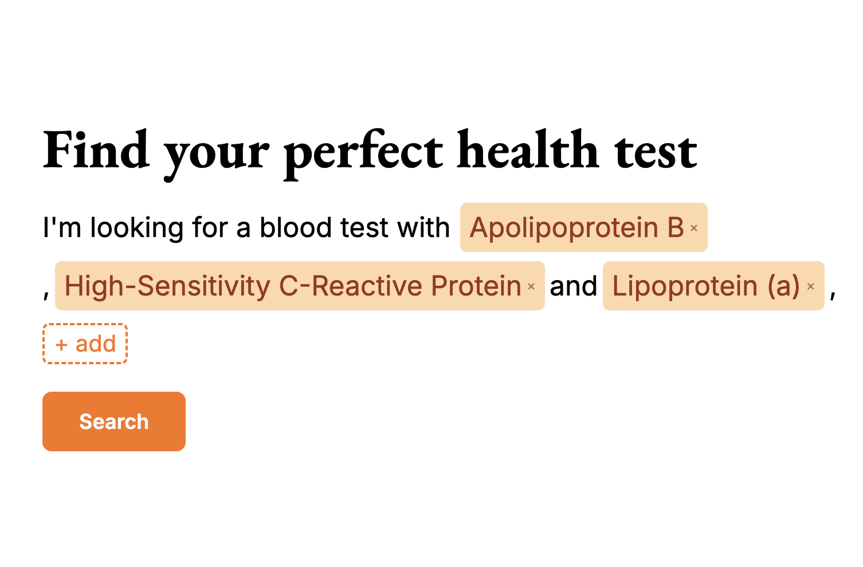Remove the Apolipoprotein B tag
Screen dimensions: 863x567
click(693, 228)
